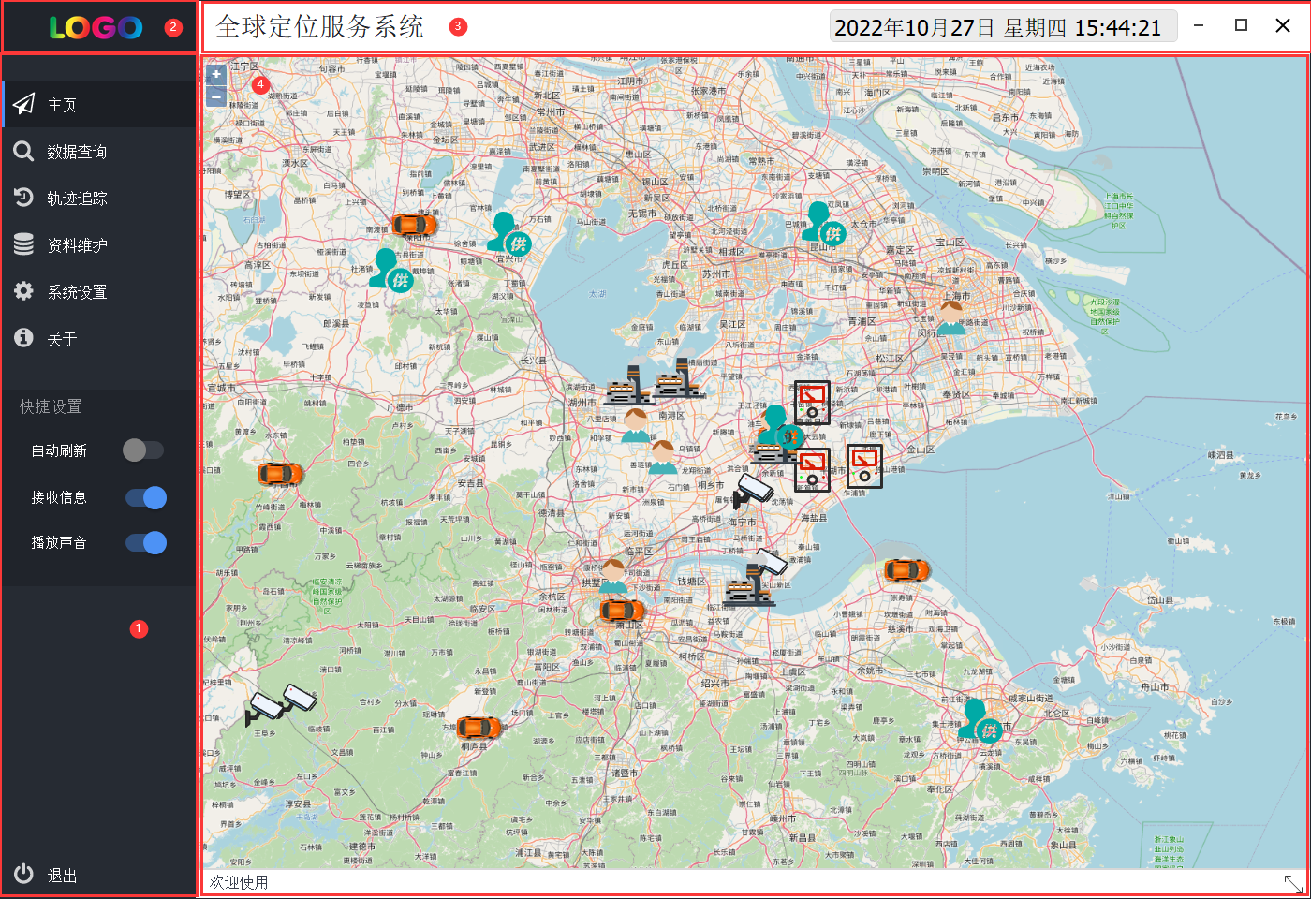
Task: Select the supplier marker near 集士港镇 Ningbo
Action: (980, 720)
